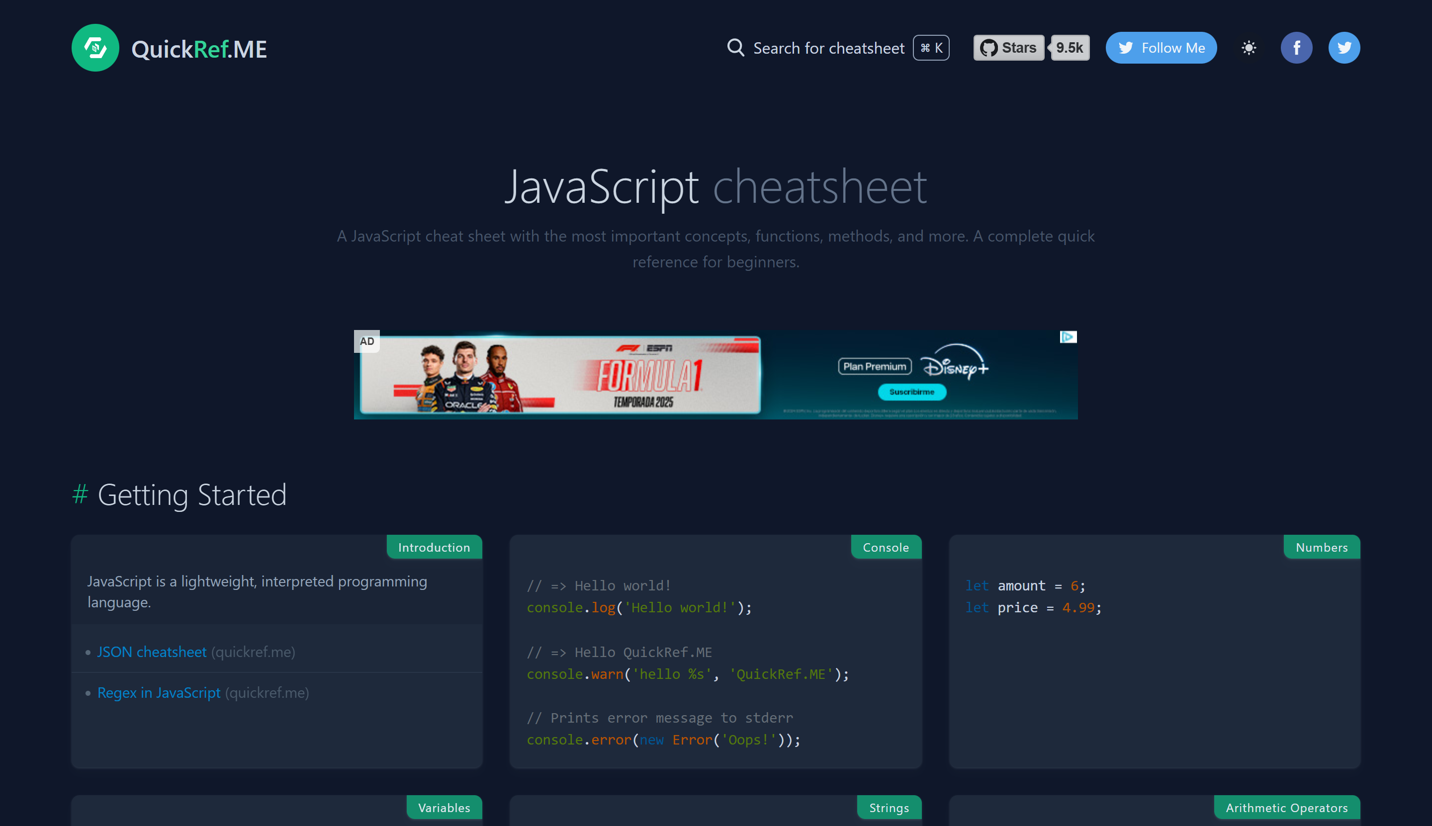Open the JSON cheatsheet link

[152, 652]
